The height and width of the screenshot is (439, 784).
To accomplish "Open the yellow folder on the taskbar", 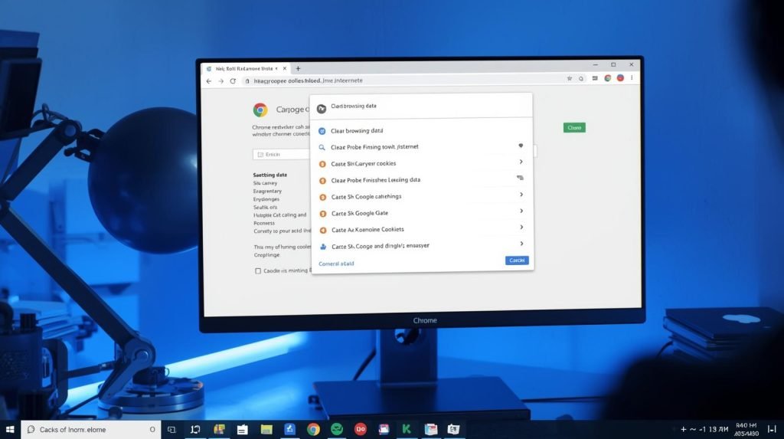I will (266, 430).
